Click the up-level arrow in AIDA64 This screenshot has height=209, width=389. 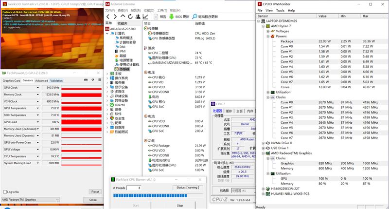(x=123, y=17)
